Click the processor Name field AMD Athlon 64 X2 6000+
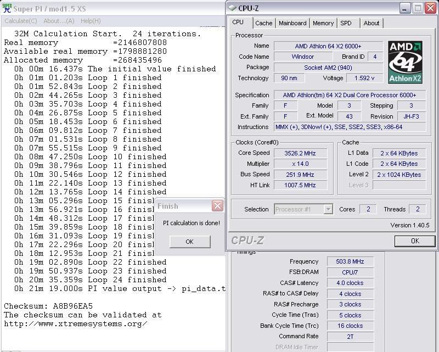 tap(328, 46)
